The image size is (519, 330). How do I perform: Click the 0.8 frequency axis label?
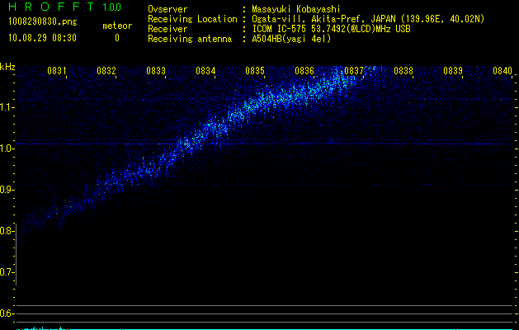pos(7,231)
